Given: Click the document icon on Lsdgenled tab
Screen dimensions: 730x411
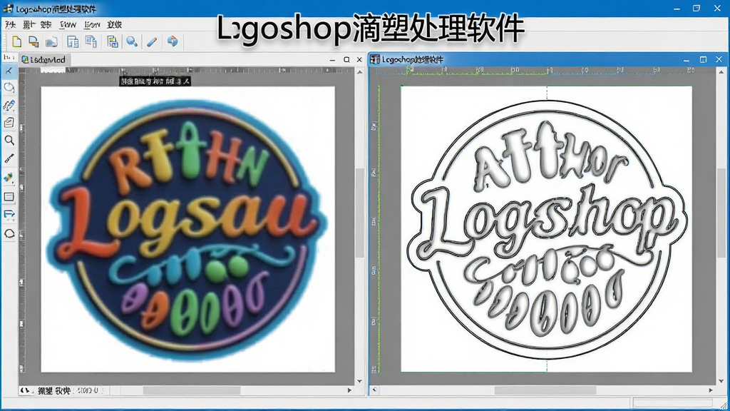Looking at the screenshot, I should (25, 60).
